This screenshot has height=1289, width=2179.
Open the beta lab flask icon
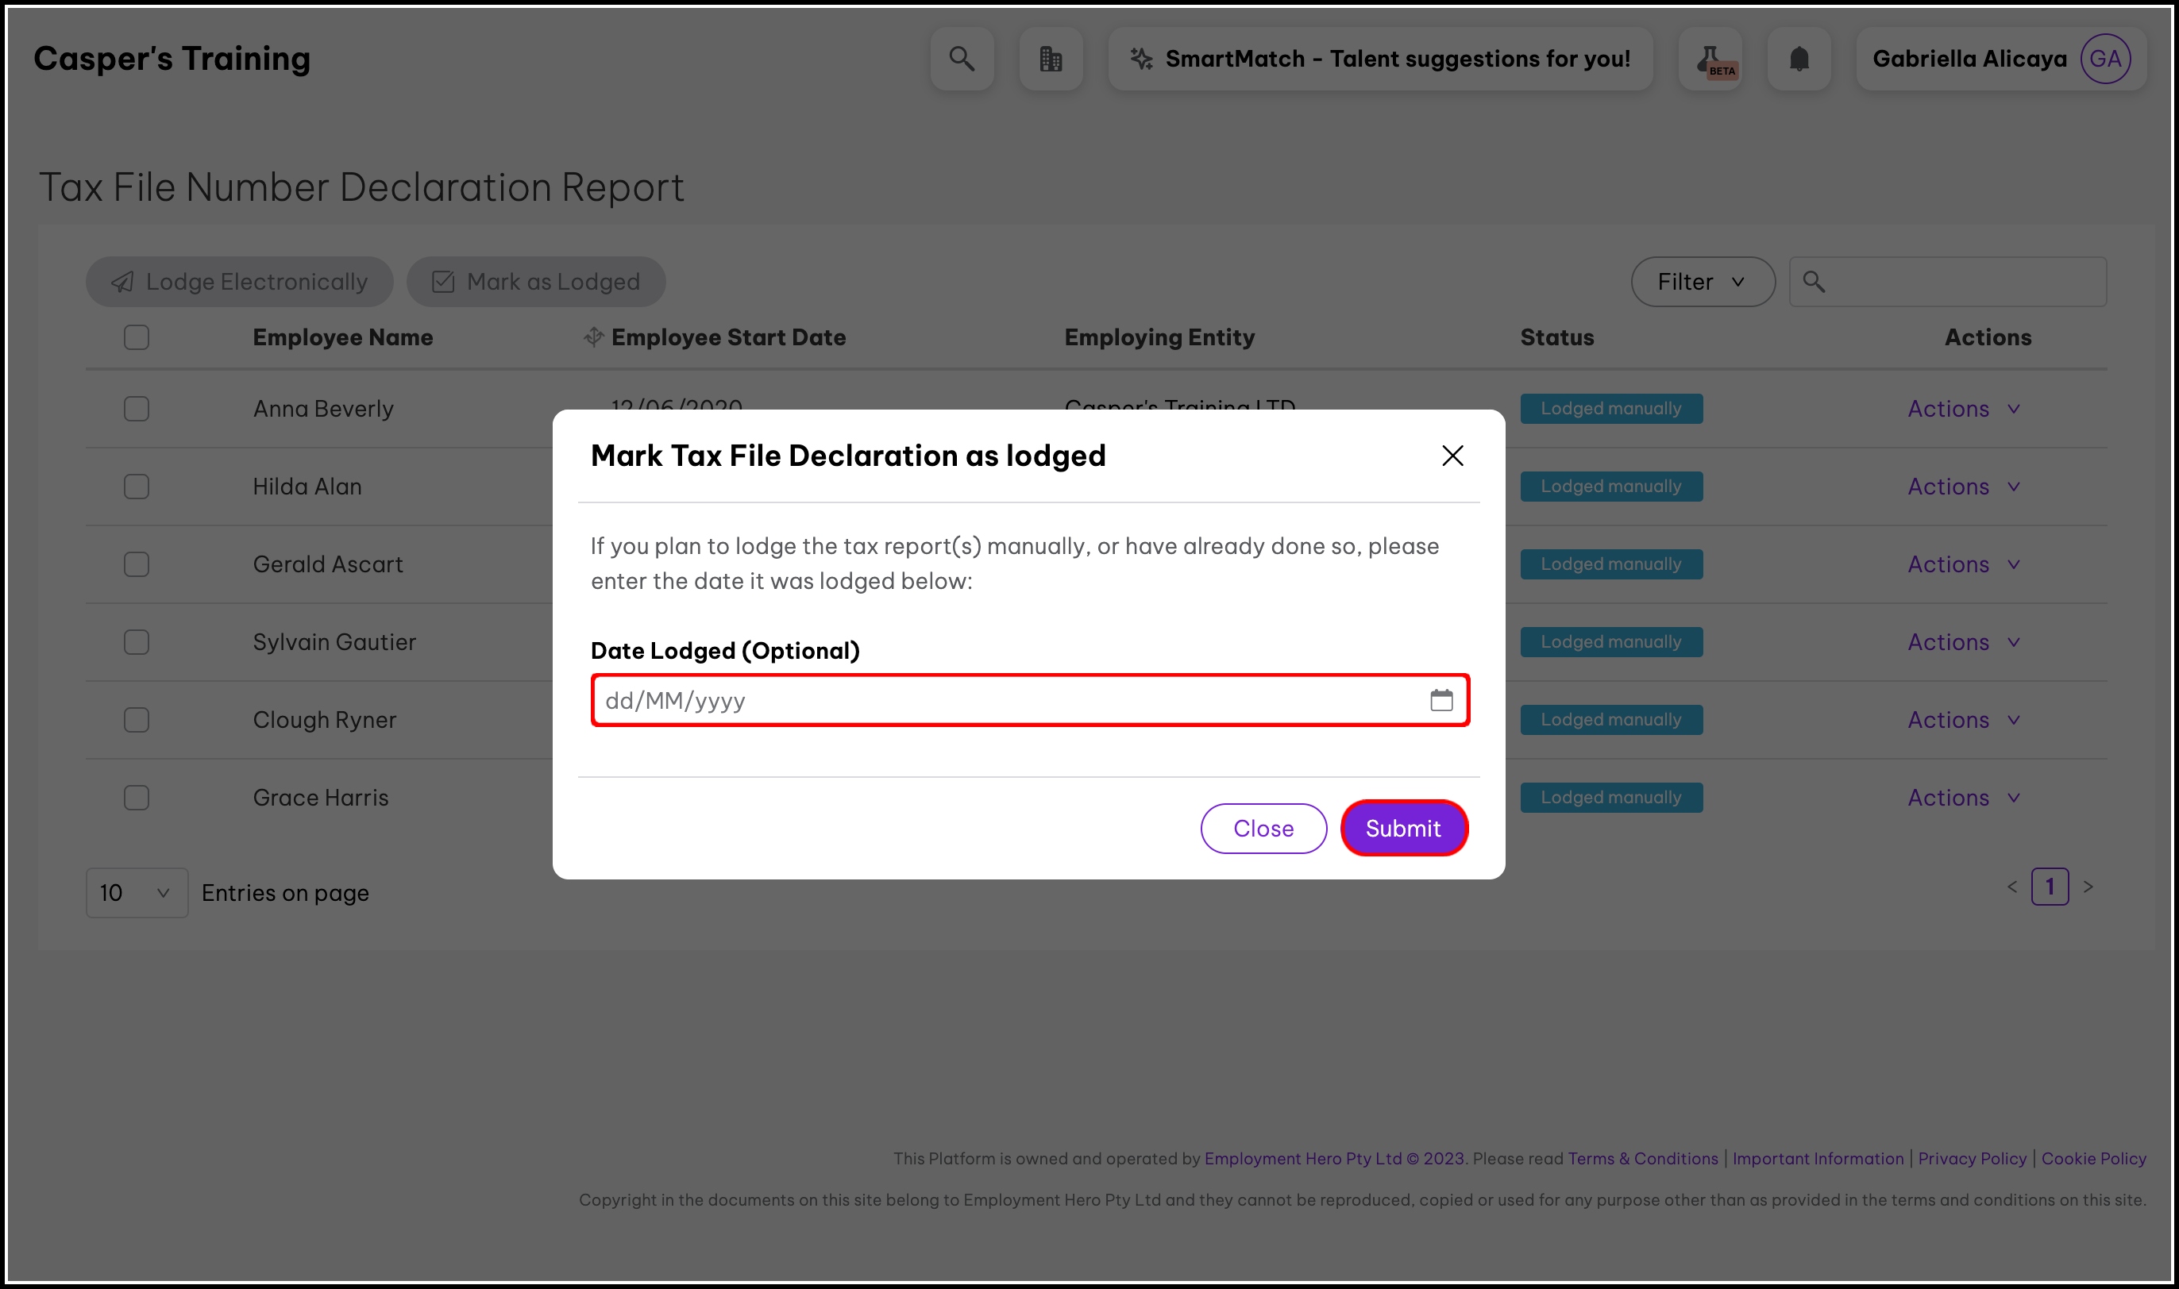[1710, 58]
